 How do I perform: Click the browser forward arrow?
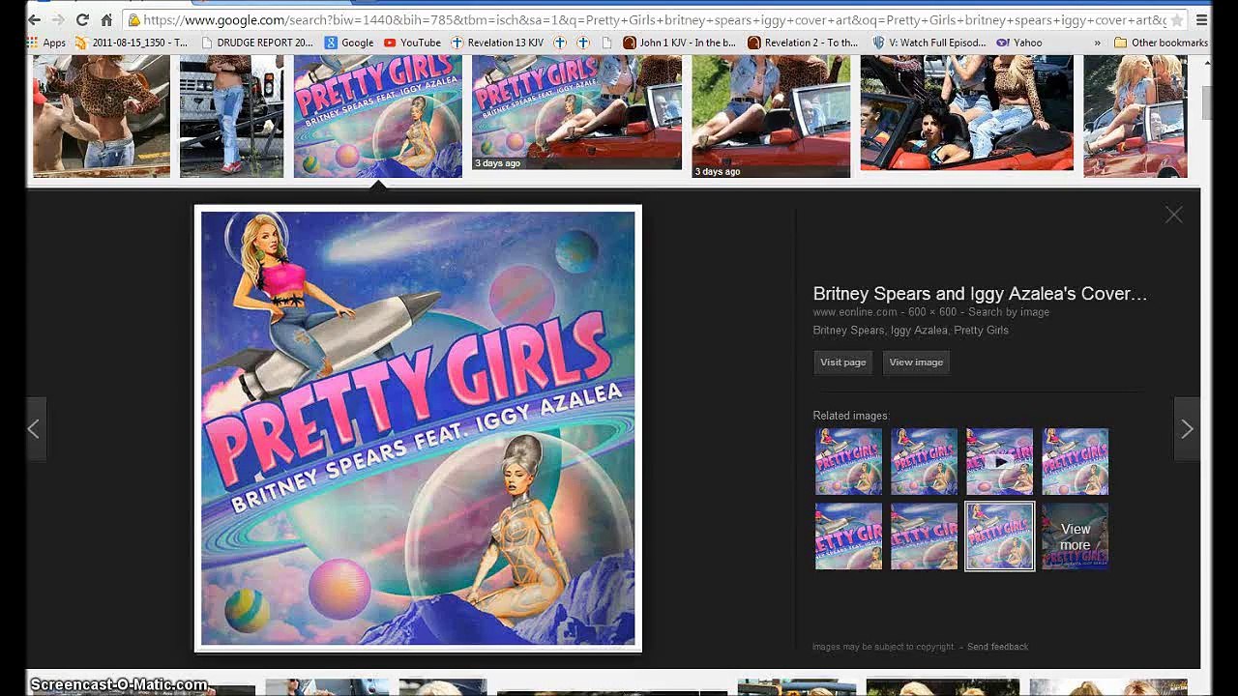point(58,19)
